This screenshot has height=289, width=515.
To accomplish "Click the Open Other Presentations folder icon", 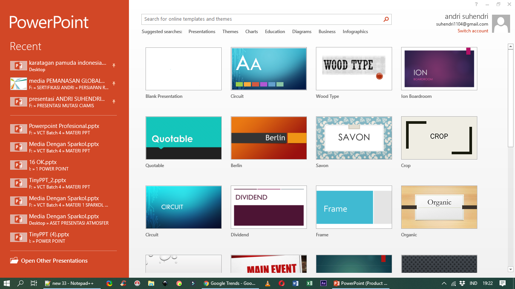I will click(14, 260).
